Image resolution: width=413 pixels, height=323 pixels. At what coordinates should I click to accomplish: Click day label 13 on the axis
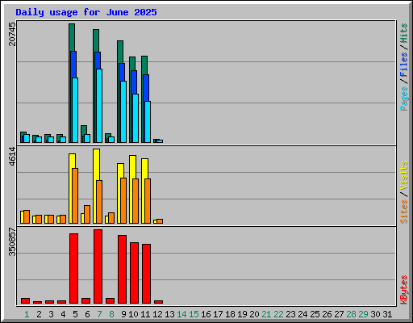pos(169,314)
